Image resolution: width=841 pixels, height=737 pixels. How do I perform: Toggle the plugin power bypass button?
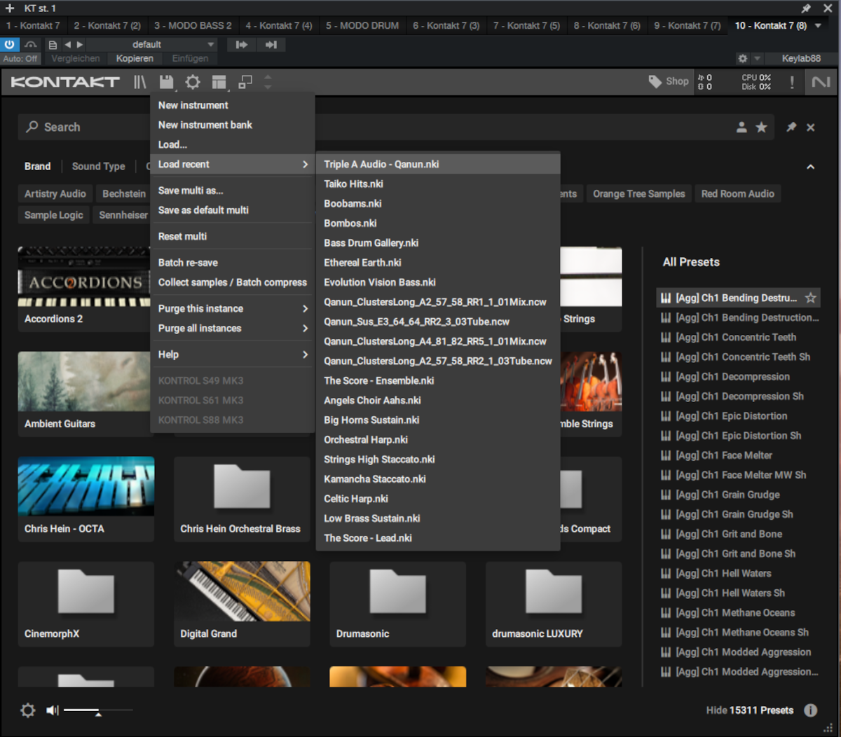(10, 44)
